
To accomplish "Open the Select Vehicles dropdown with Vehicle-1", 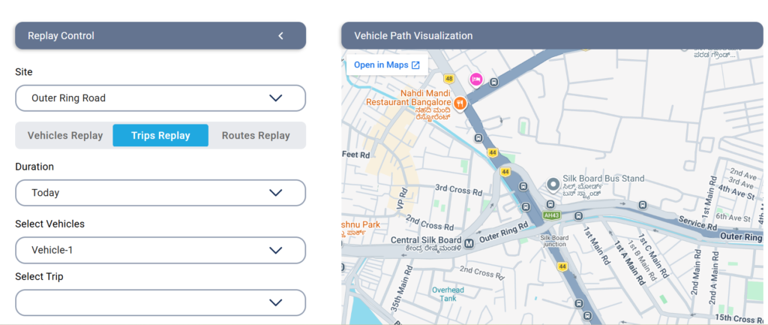I will pyautogui.click(x=160, y=250).
